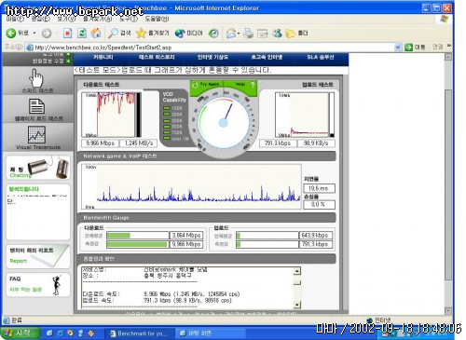Open the Back button history dropdown arrow

(34, 34)
